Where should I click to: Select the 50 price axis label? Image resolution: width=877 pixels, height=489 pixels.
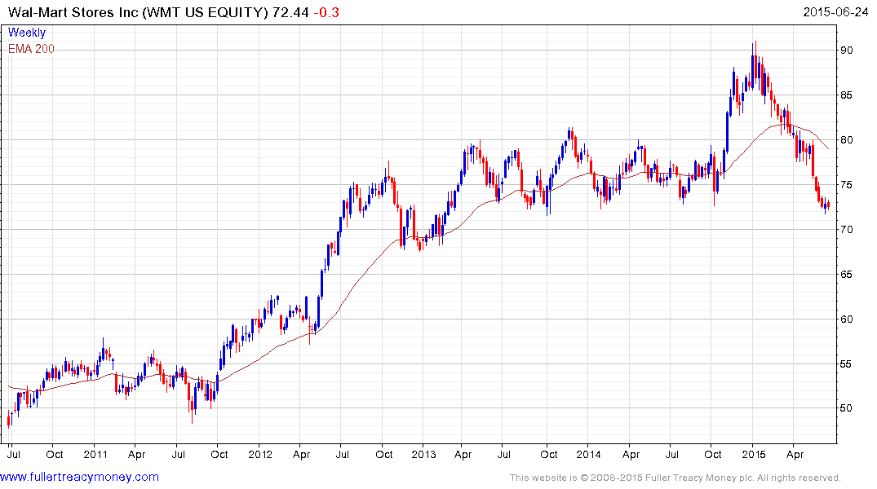pos(847,408)
